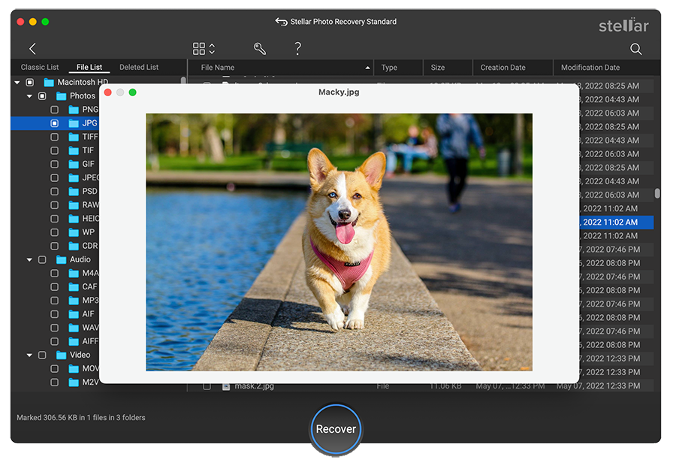Click the question mark help icon
The image size is (676, 466).
click(297, 49)
